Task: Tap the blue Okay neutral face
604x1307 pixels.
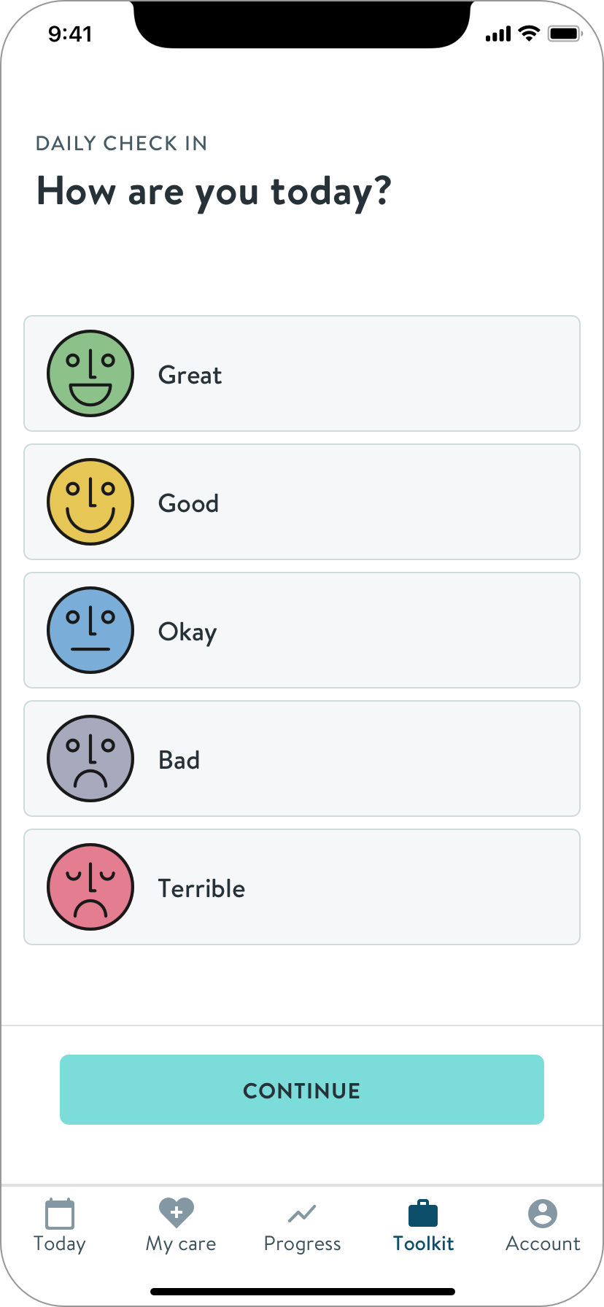Action: [x=90, y=630]
